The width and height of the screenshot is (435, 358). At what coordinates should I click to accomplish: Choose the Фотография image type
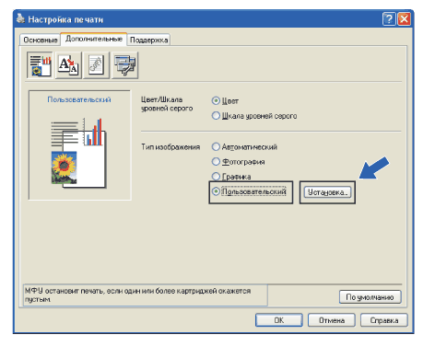216,161
